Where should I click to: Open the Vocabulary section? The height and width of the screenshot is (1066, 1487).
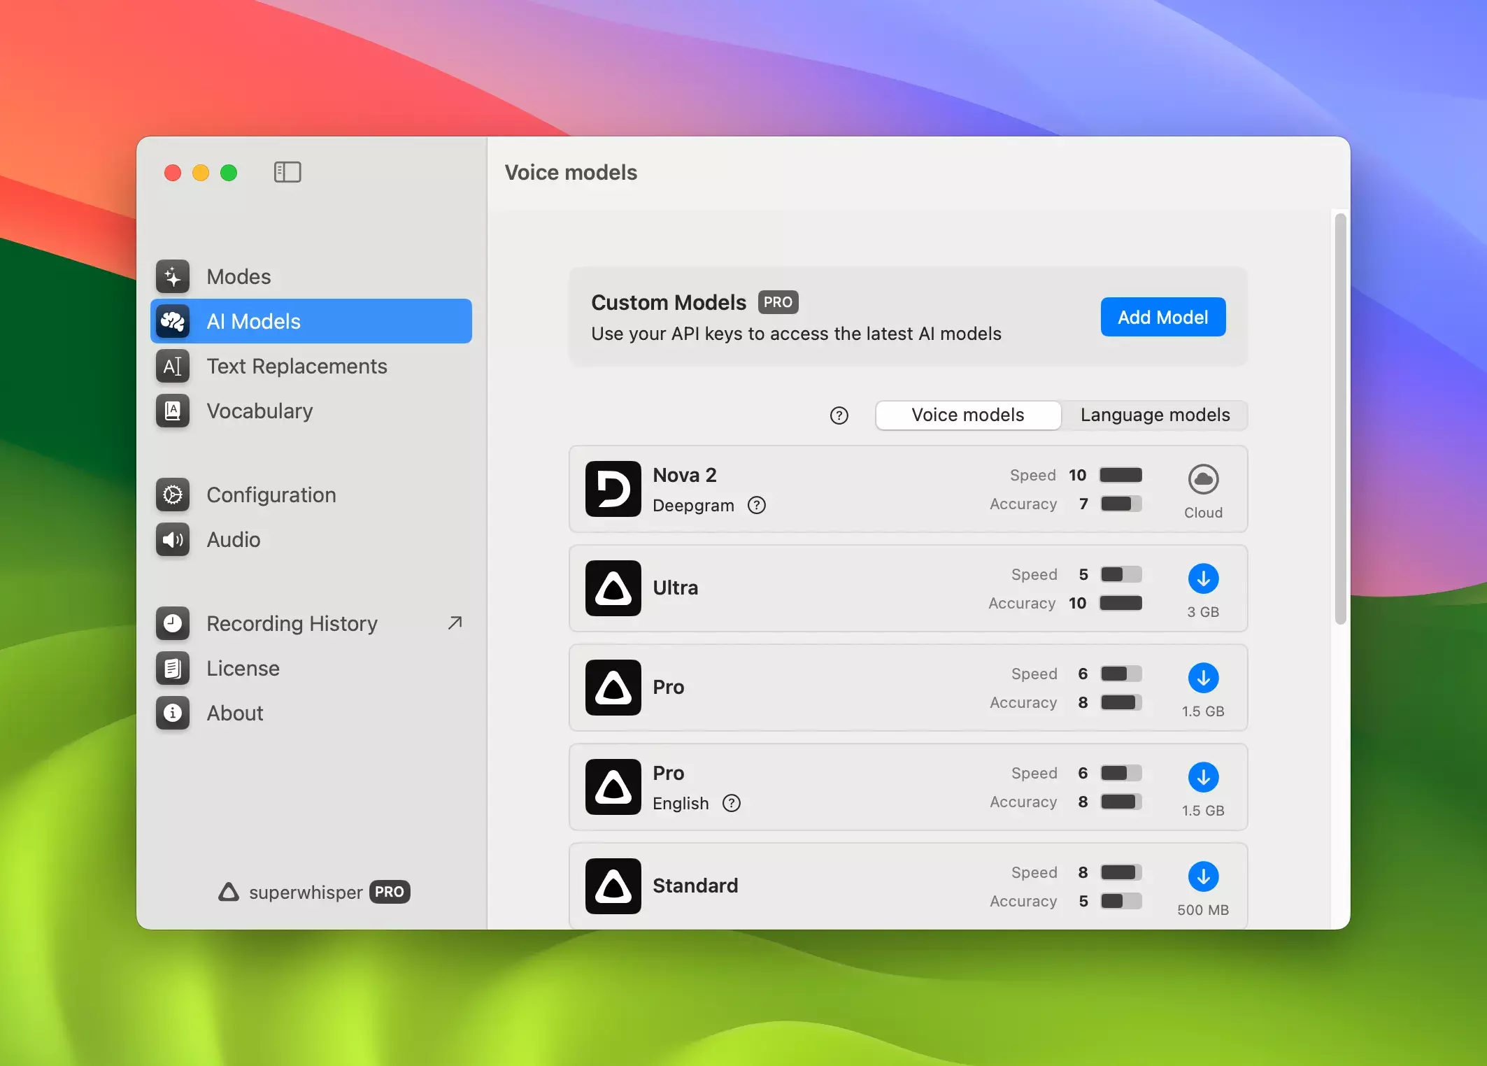coord(259,411)
